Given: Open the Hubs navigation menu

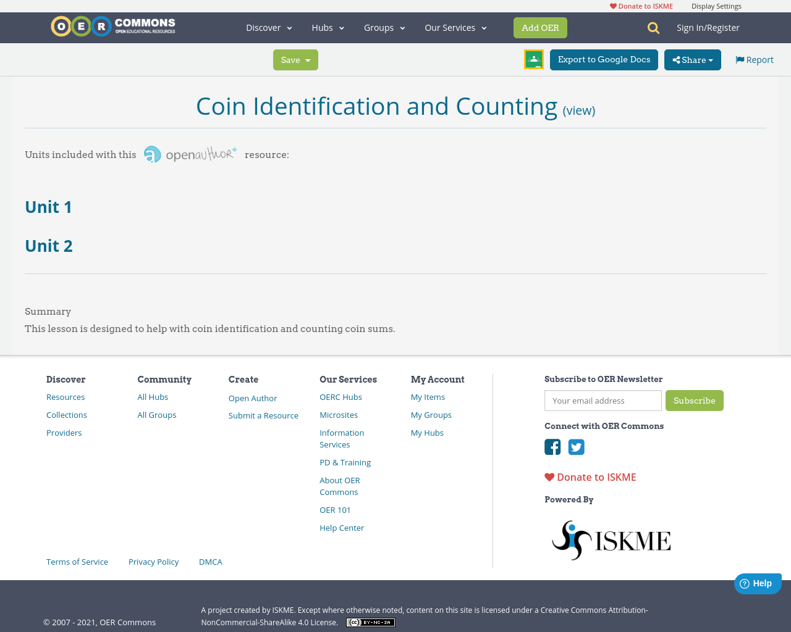Looking at the screenshot, I should coord(328,27).
